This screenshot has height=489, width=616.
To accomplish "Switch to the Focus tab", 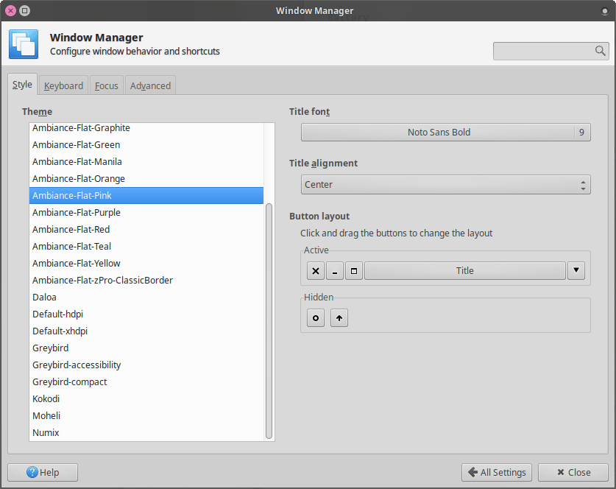I will tap(107, 85).
